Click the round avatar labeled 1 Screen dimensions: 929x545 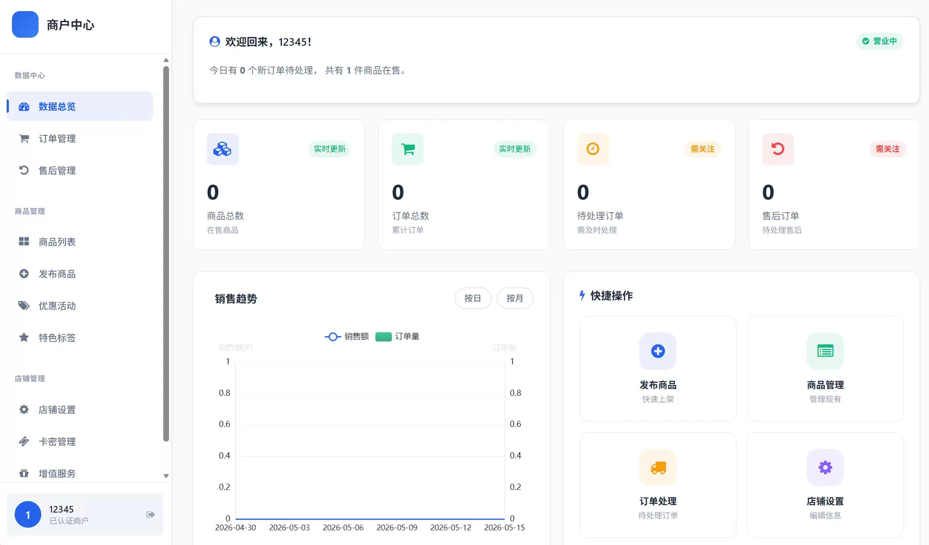coord(28,514)
